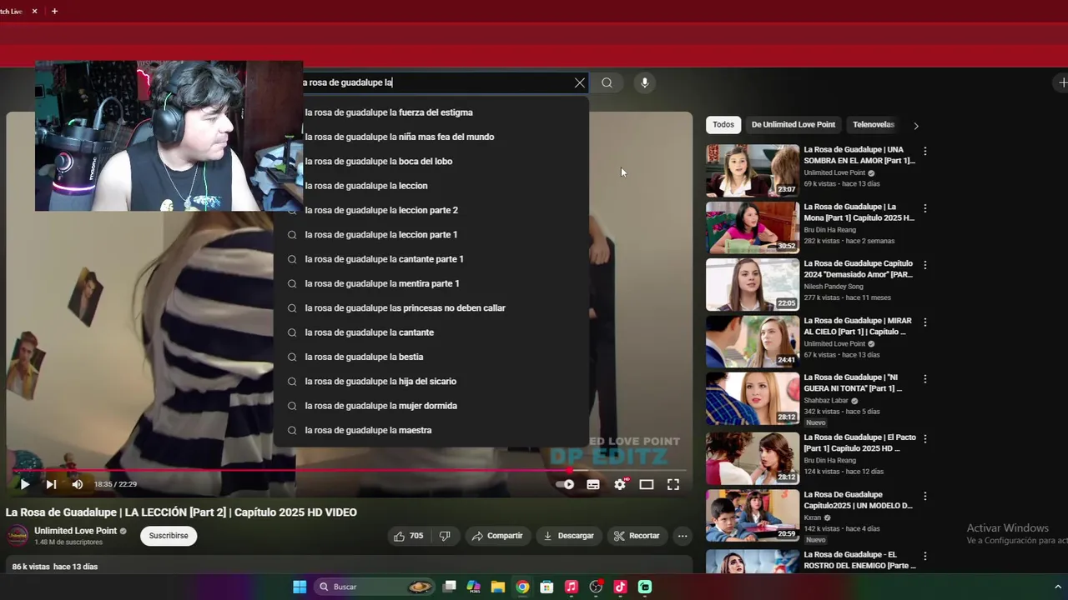Open options for Demasiado Amor video
The image size is (1068, 600).
point(924,265)
